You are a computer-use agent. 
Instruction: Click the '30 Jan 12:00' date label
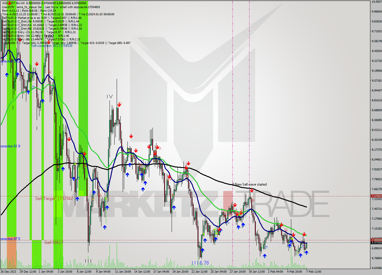tap(257, 272)
